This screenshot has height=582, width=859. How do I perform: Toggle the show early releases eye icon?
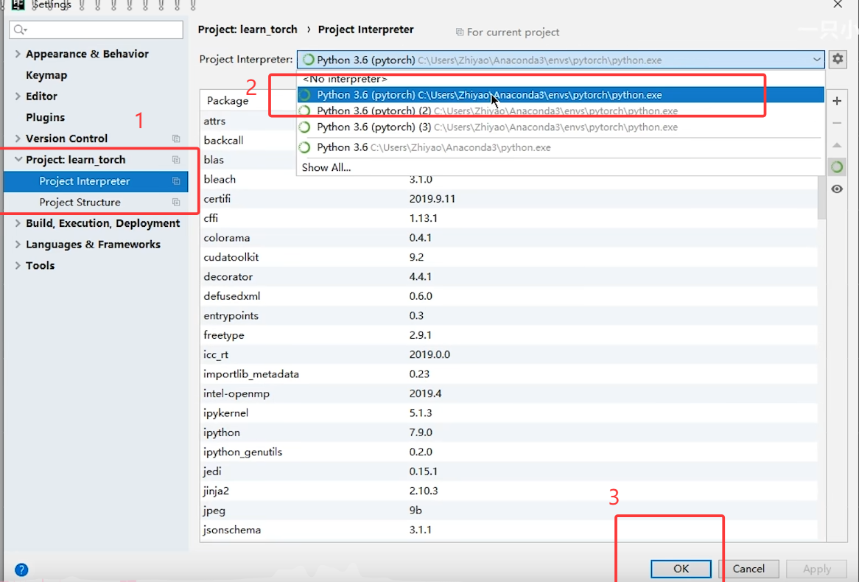click(x=837, y=189)
